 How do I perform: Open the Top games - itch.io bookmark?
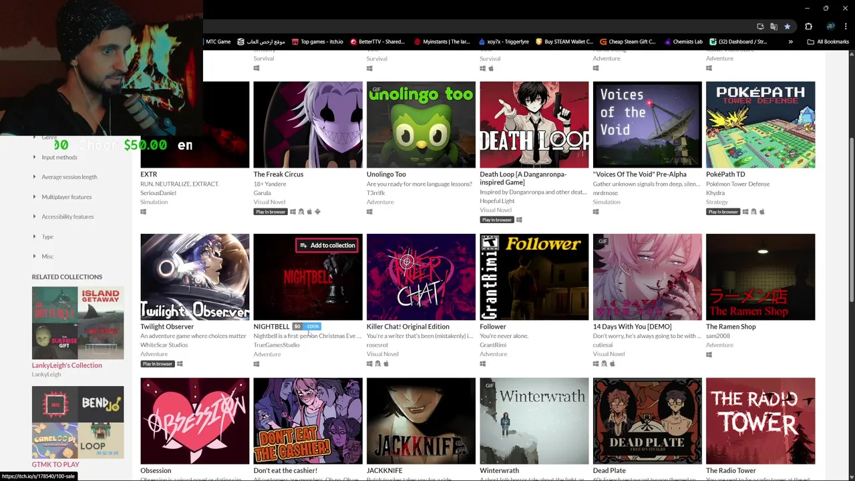[x=317, y=41]
